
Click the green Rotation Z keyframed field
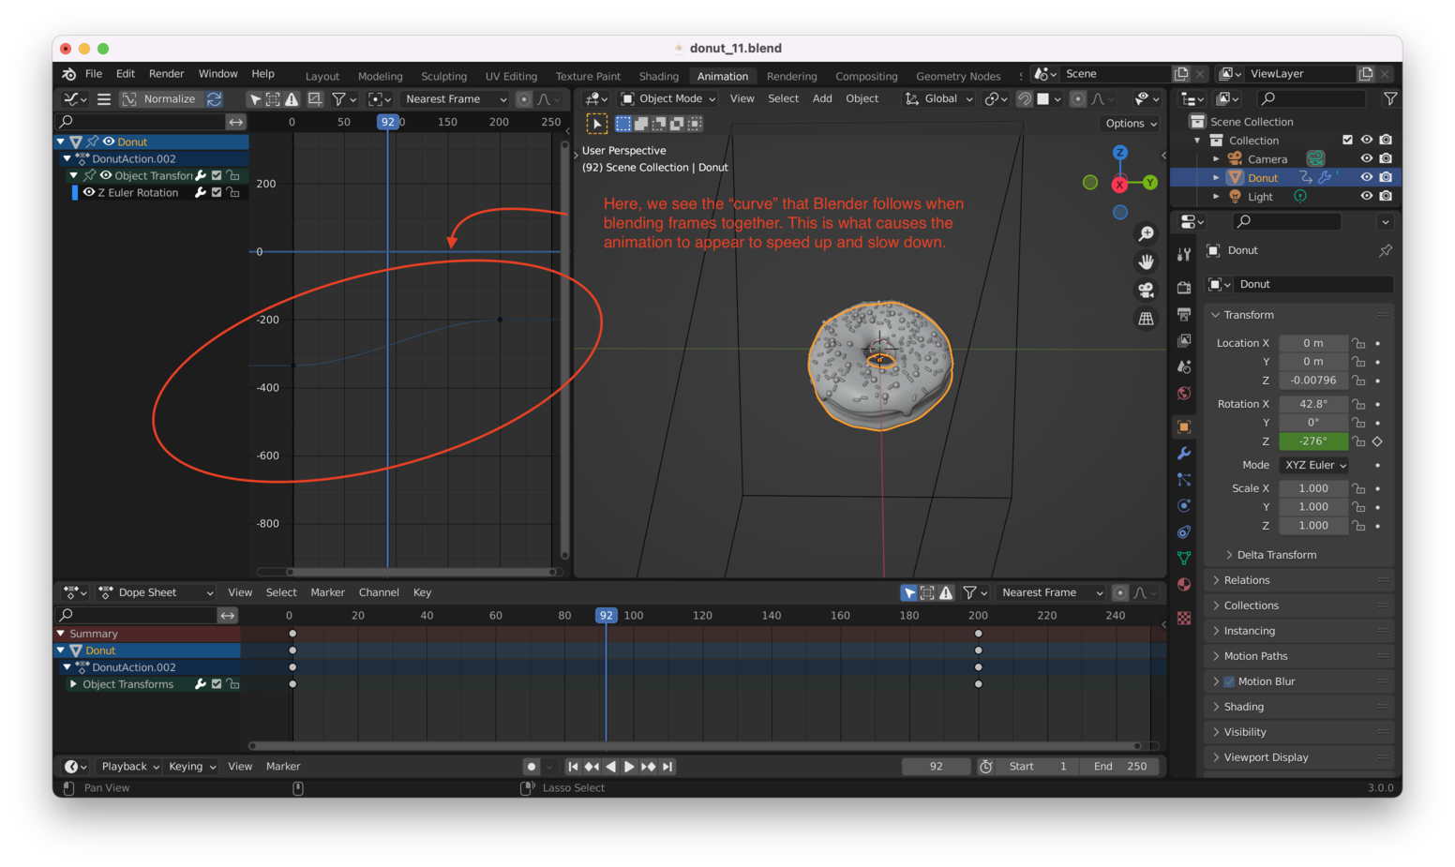tap(1312, 441)
